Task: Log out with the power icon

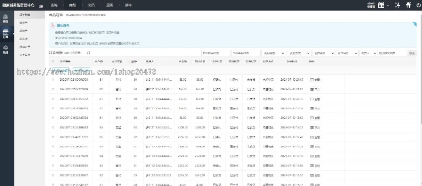Action: tap(418, 5)
